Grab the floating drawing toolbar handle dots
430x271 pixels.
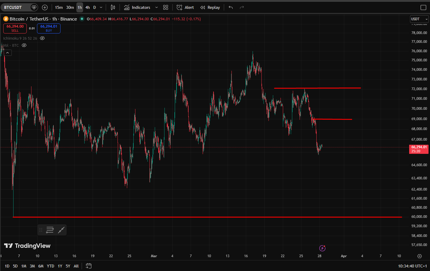(41, 230)
